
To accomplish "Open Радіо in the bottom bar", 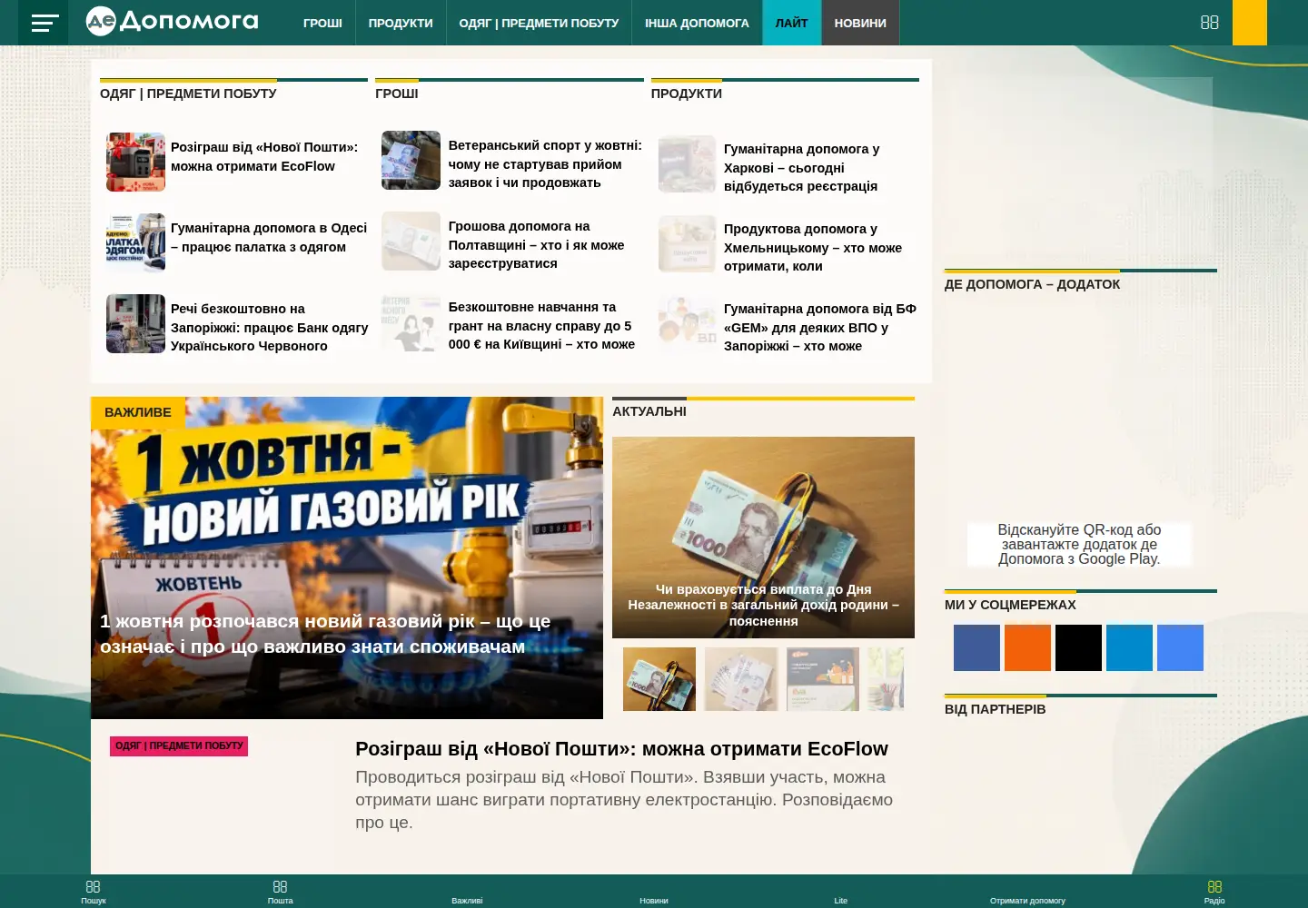I will click(x=1214, y=892).
